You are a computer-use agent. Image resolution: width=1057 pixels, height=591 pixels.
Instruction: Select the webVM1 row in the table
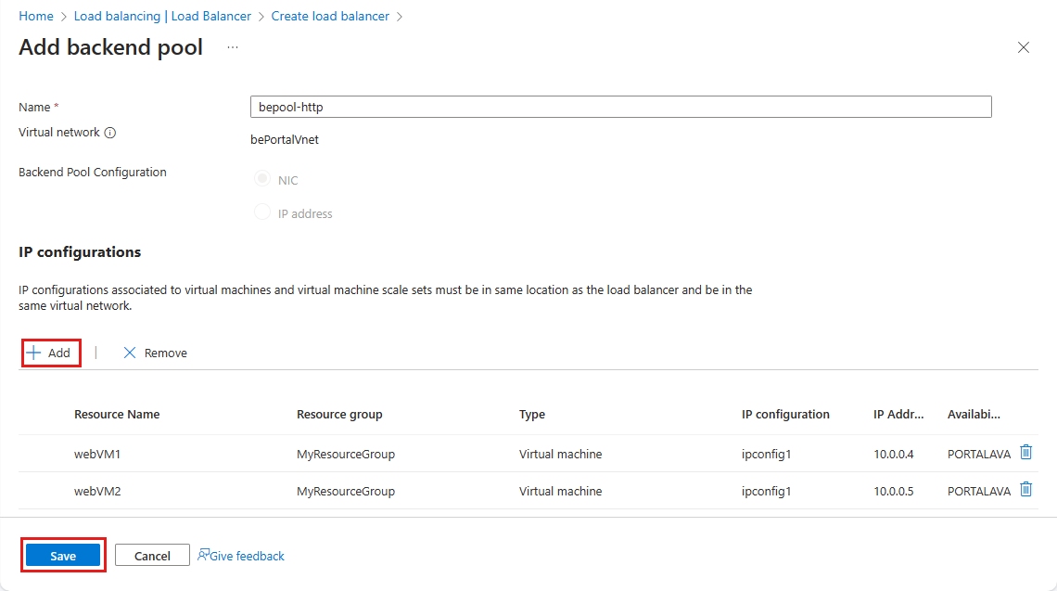[x=96, y=453]
